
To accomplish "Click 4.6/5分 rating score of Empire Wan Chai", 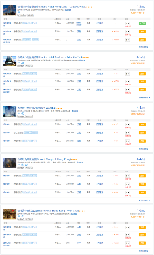I will pyautogui.click(x=141, y=210).
